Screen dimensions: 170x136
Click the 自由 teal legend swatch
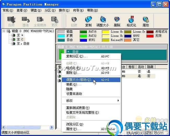point(61,40)
